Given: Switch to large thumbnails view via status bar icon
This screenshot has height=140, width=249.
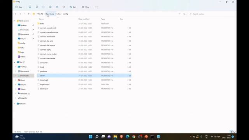Looking at the screenshot, I should (x=234, y=131).
